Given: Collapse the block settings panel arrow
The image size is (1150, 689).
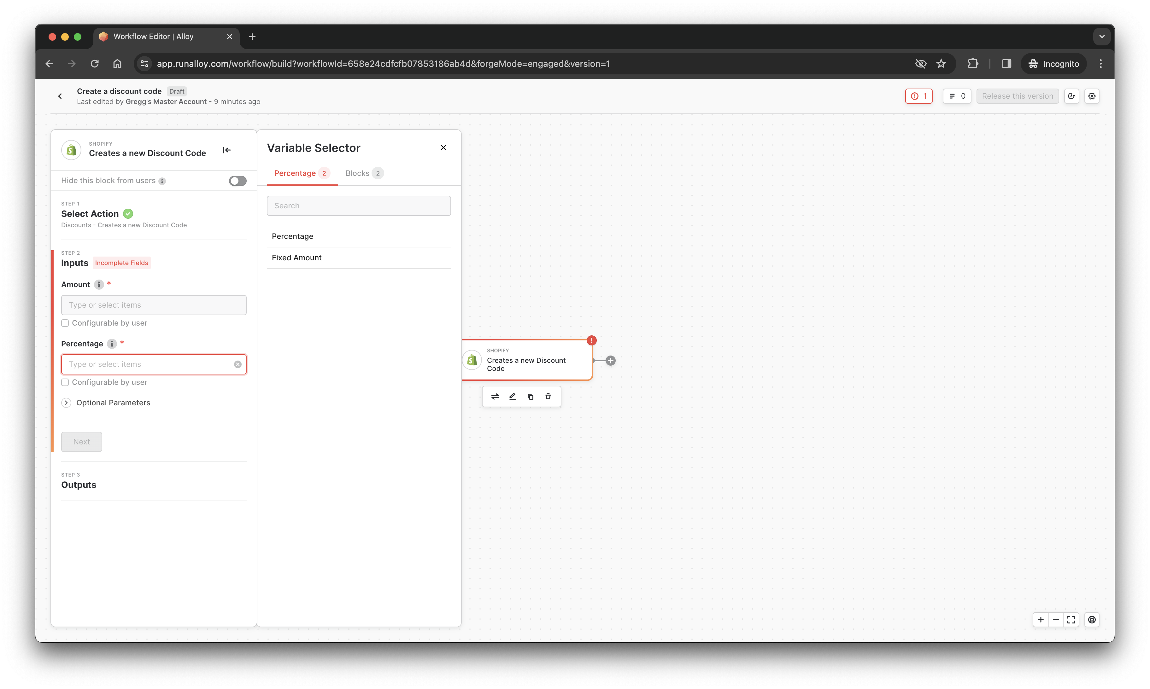Looking at the screenshot, I should [227, 150].
